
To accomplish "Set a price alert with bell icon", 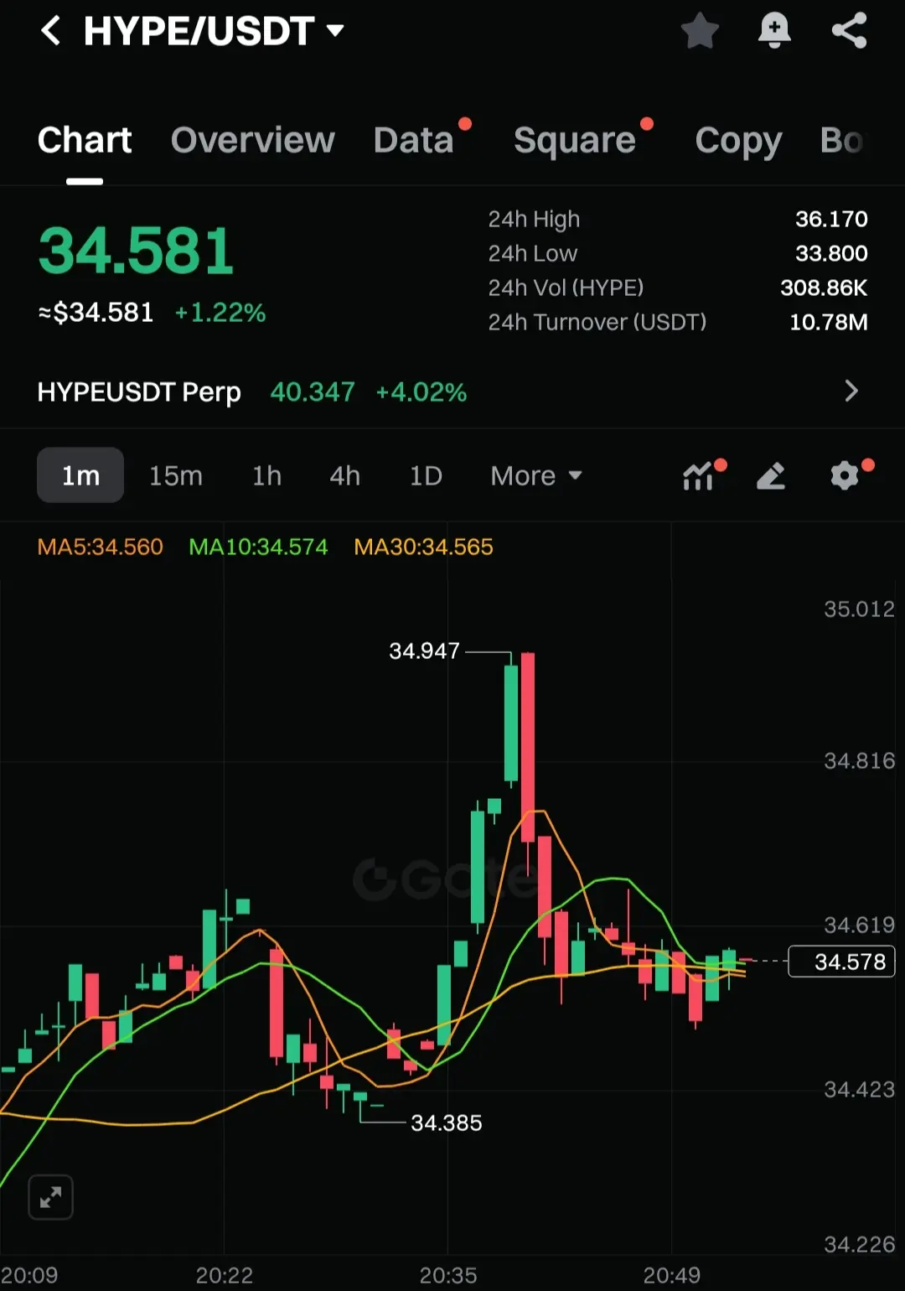I will (774, 31).
